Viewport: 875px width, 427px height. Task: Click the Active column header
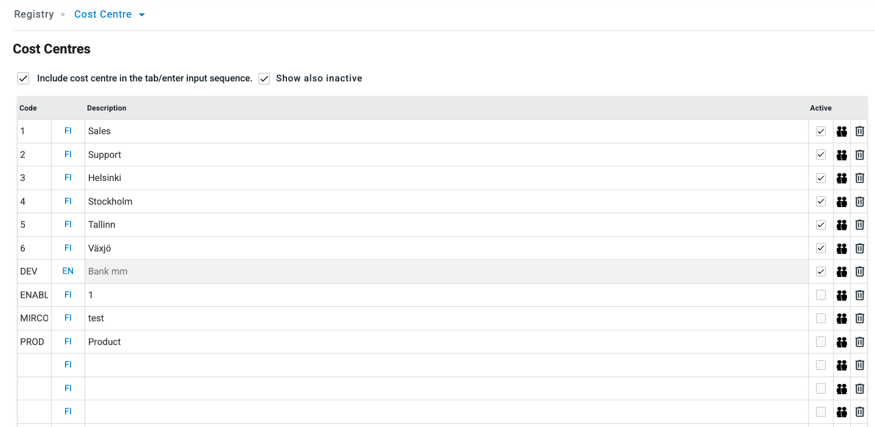(821, 108)
